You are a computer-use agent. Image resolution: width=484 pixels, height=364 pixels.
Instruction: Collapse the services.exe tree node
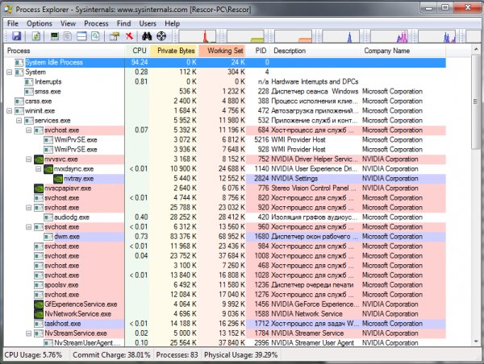click(x=19, y=121)
